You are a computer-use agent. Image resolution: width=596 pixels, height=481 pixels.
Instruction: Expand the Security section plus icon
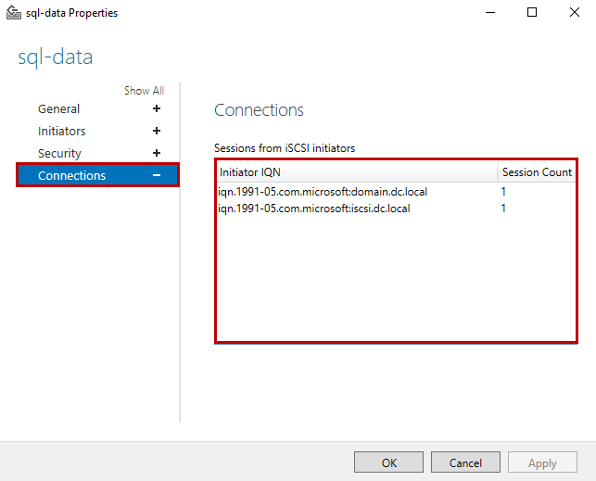pos(157,153)
